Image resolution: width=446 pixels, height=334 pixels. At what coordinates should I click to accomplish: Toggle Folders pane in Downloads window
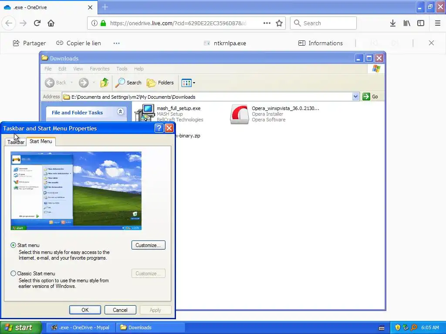click(160, 83)
